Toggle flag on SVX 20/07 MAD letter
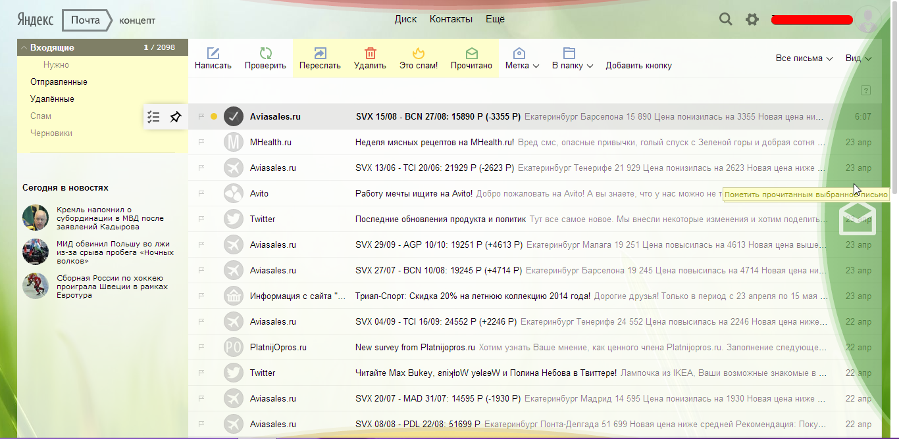Image resolution: width=899 pixels, height=439 pixels. 201,398
